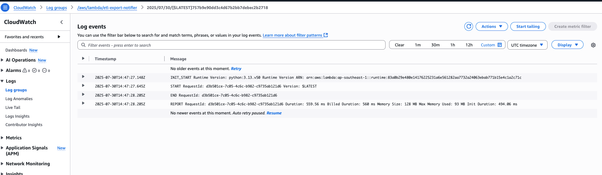Click the alarm warning triangle icon
This screenshot has height=175, width=602.
pyautogui.click(x=25, y=70)
